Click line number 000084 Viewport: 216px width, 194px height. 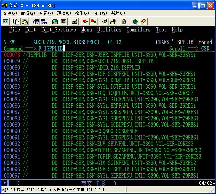[12, 93]
